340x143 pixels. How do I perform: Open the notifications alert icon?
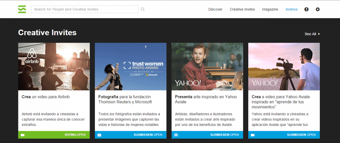tap(306, 9)
